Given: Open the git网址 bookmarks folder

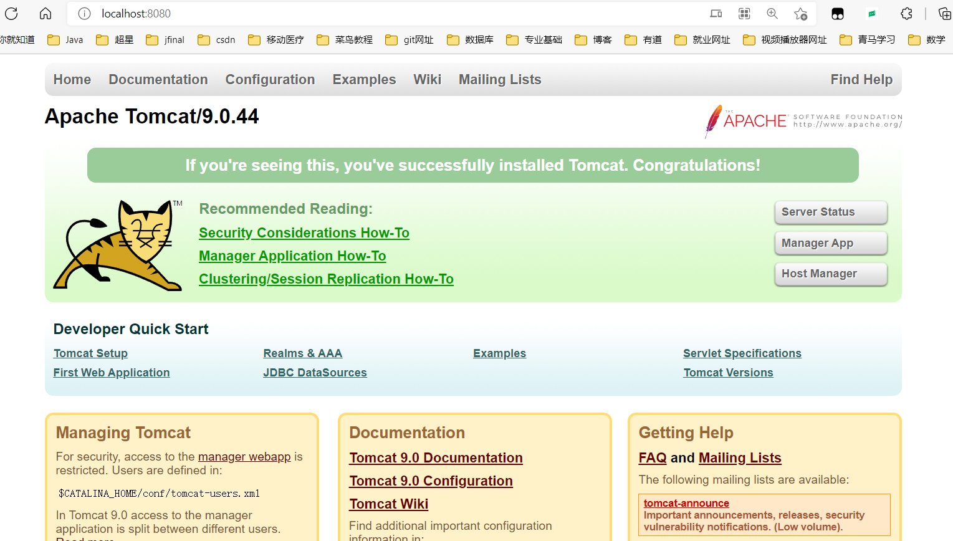Looking at the screenshot, I should pos(409,40).
